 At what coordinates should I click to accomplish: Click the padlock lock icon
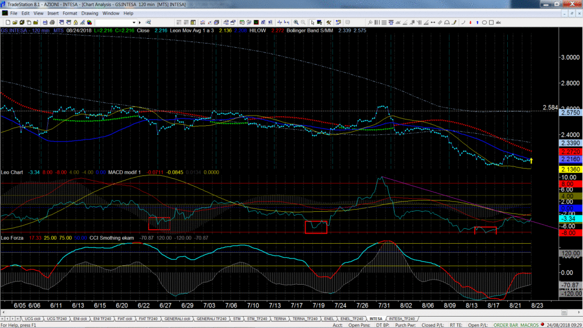tap(76, 22)
